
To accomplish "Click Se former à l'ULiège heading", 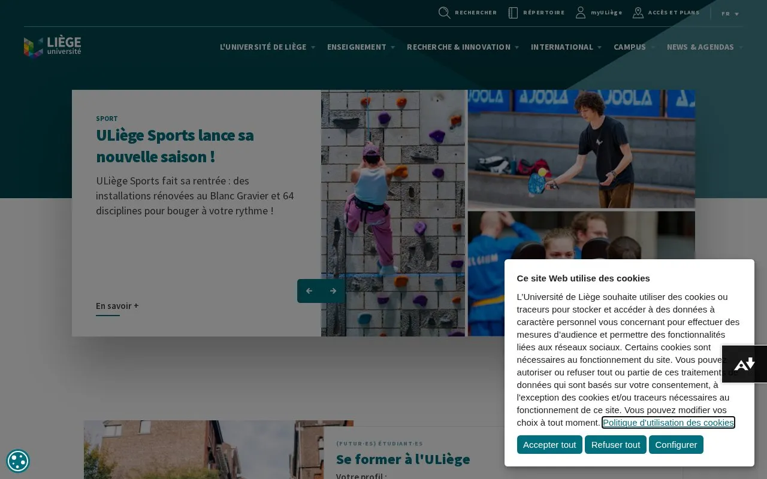I will point(403,459).
